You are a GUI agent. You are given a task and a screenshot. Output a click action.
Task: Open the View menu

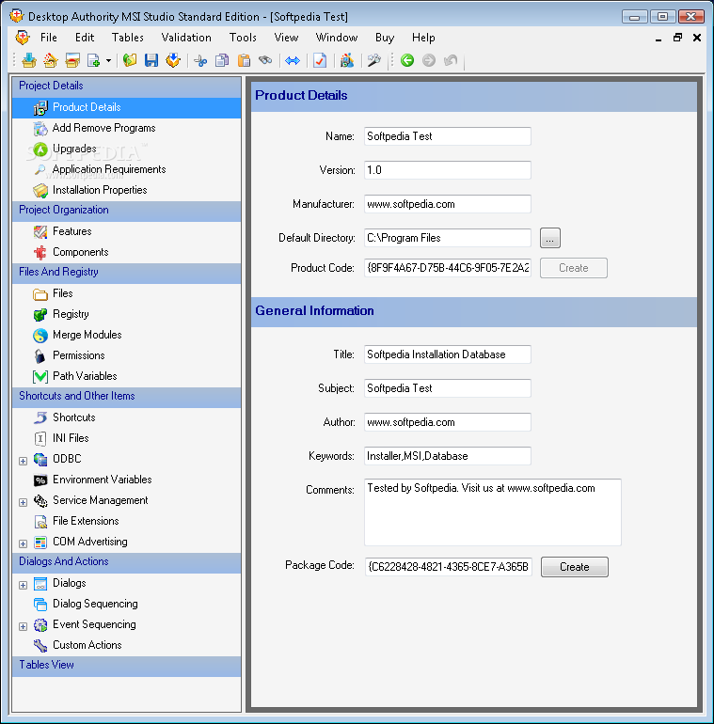point(286,38)
